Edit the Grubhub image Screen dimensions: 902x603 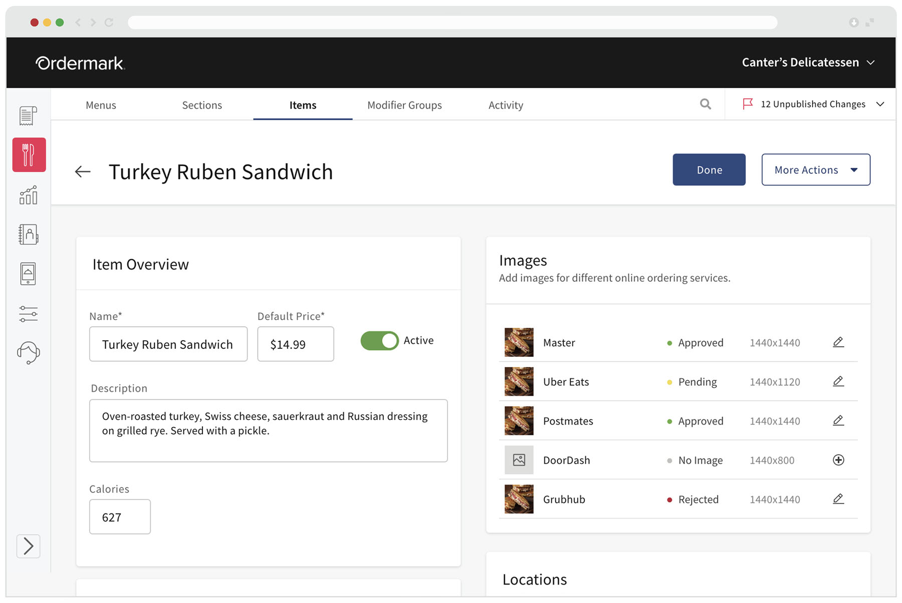click(x=838, y=499)
